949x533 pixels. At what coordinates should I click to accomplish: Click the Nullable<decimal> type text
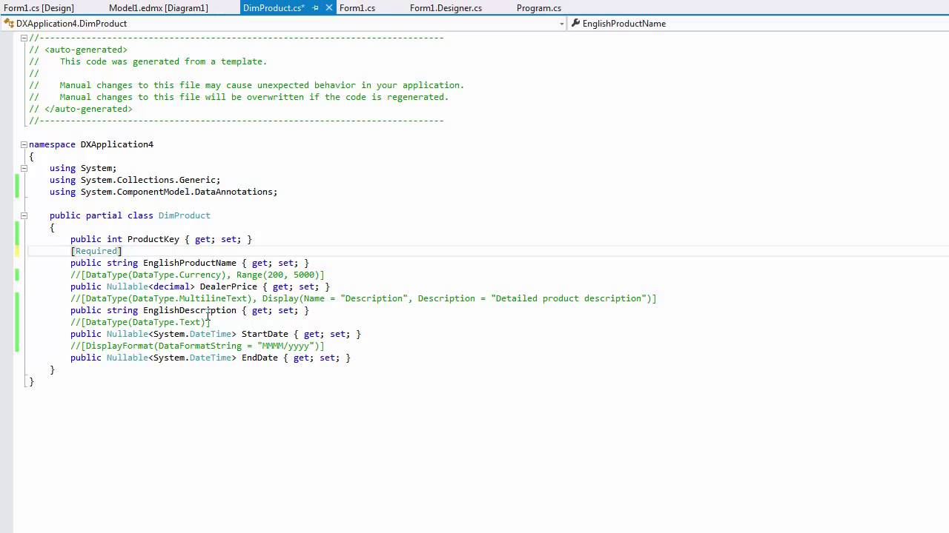151,286
